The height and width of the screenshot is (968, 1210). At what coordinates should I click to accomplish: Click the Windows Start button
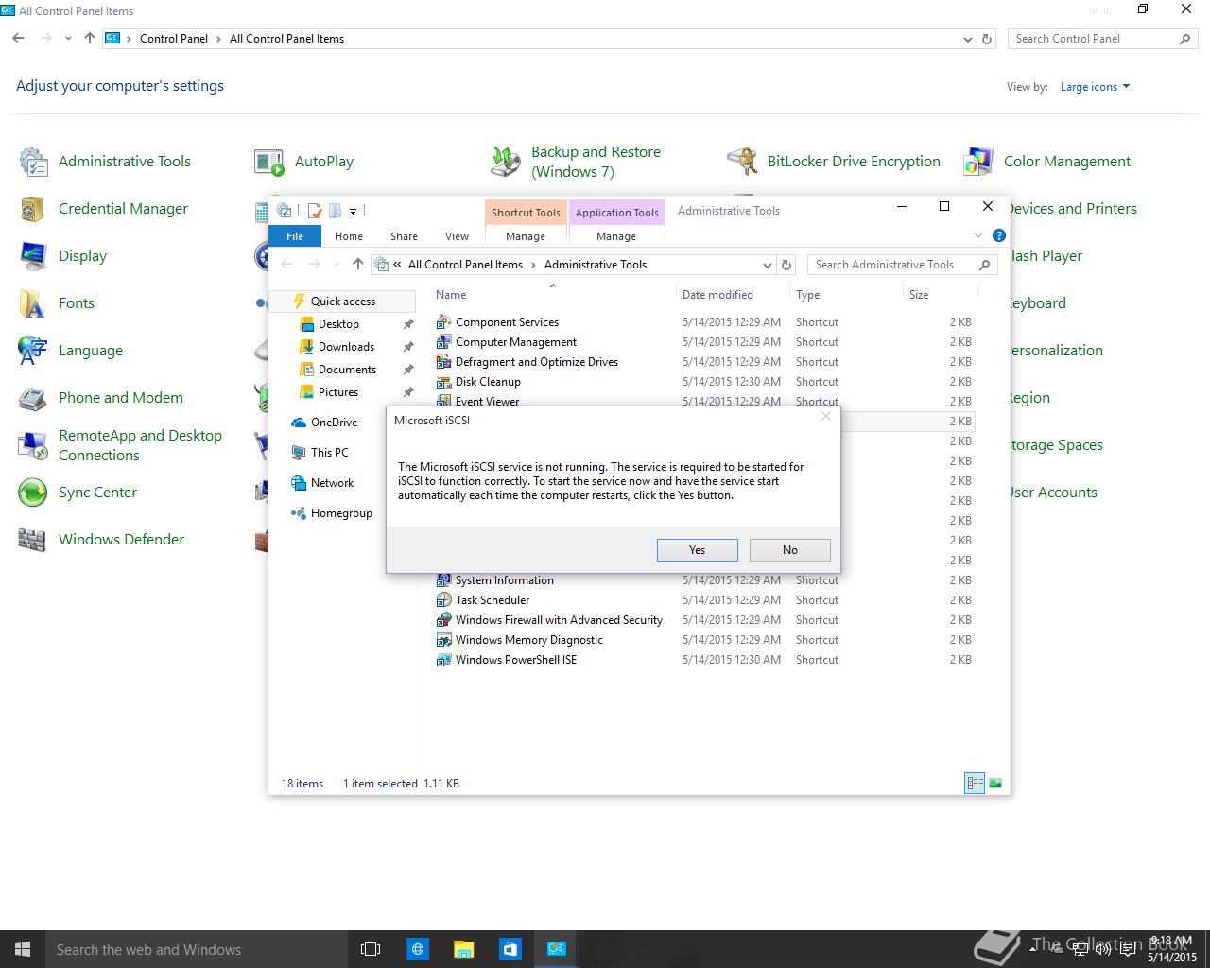pyautogui.click(x=23, y=949)
